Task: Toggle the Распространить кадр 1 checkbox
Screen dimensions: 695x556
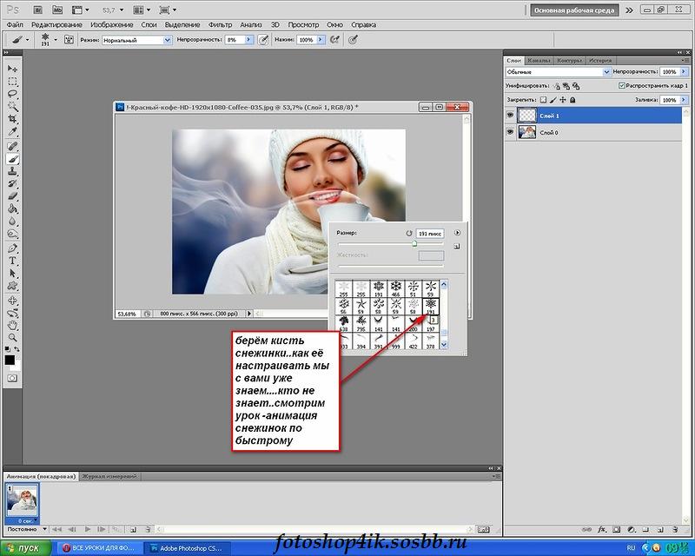Action: tap(621, 86)
